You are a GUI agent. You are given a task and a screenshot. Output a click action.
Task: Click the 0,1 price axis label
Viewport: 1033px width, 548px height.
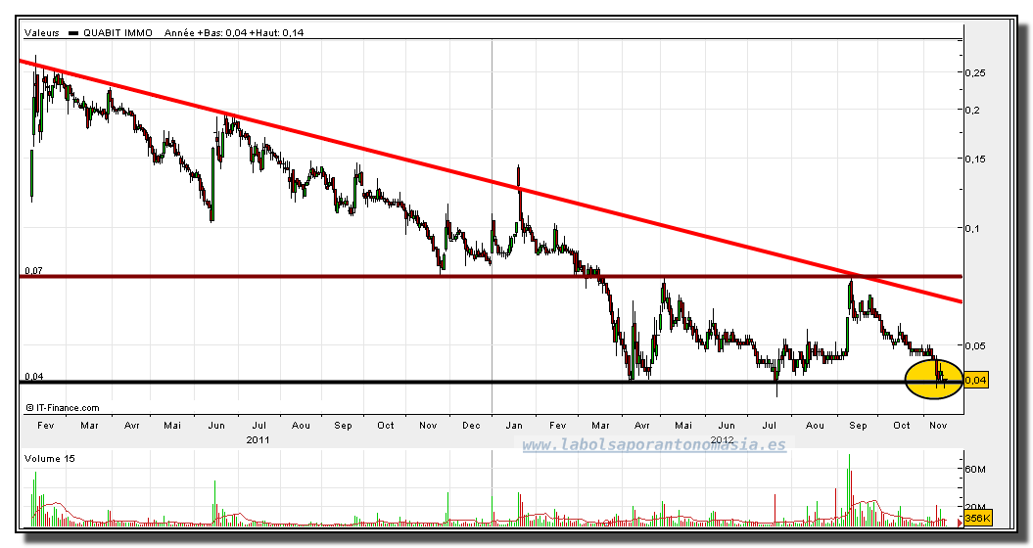click(x=972, y=228)
